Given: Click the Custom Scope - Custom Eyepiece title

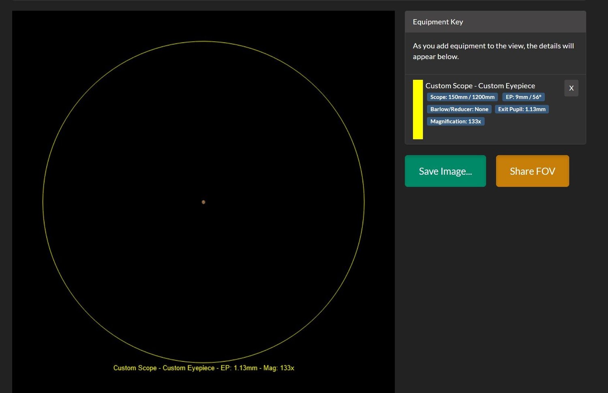Looking at the screenshot, I should [x=480, y=86].
